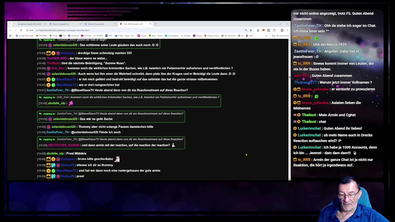Open the YouTube bookmark
Viewport: 395px width, 222px height.
pyautogui.click(x=86, y=36)
